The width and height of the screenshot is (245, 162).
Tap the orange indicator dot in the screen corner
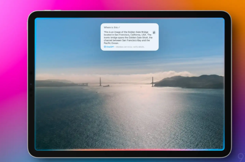222,19
